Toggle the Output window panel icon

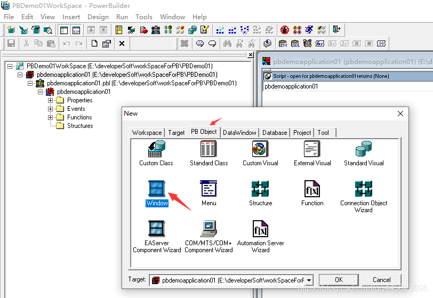tap(76, 30)
